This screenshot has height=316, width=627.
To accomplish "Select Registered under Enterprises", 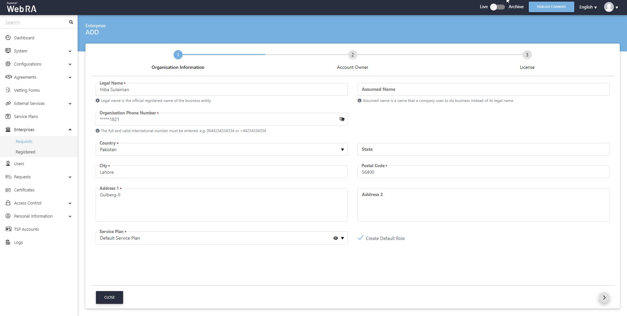I will [26, 152].
